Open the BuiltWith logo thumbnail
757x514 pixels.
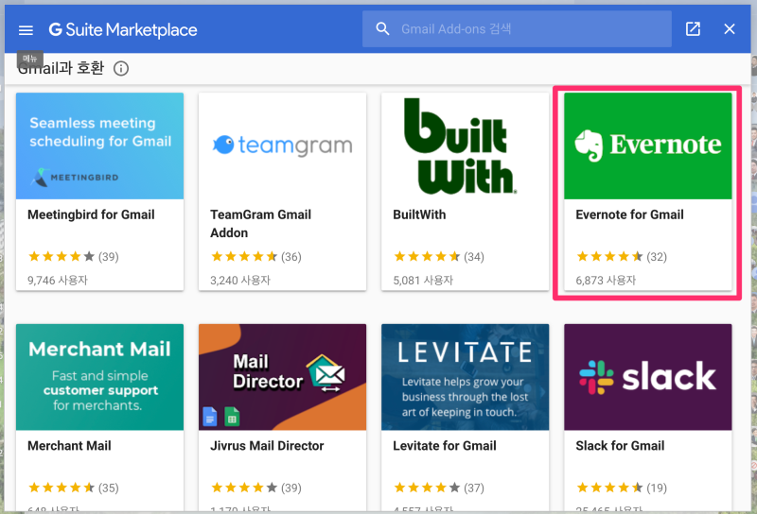pos(465,146)
